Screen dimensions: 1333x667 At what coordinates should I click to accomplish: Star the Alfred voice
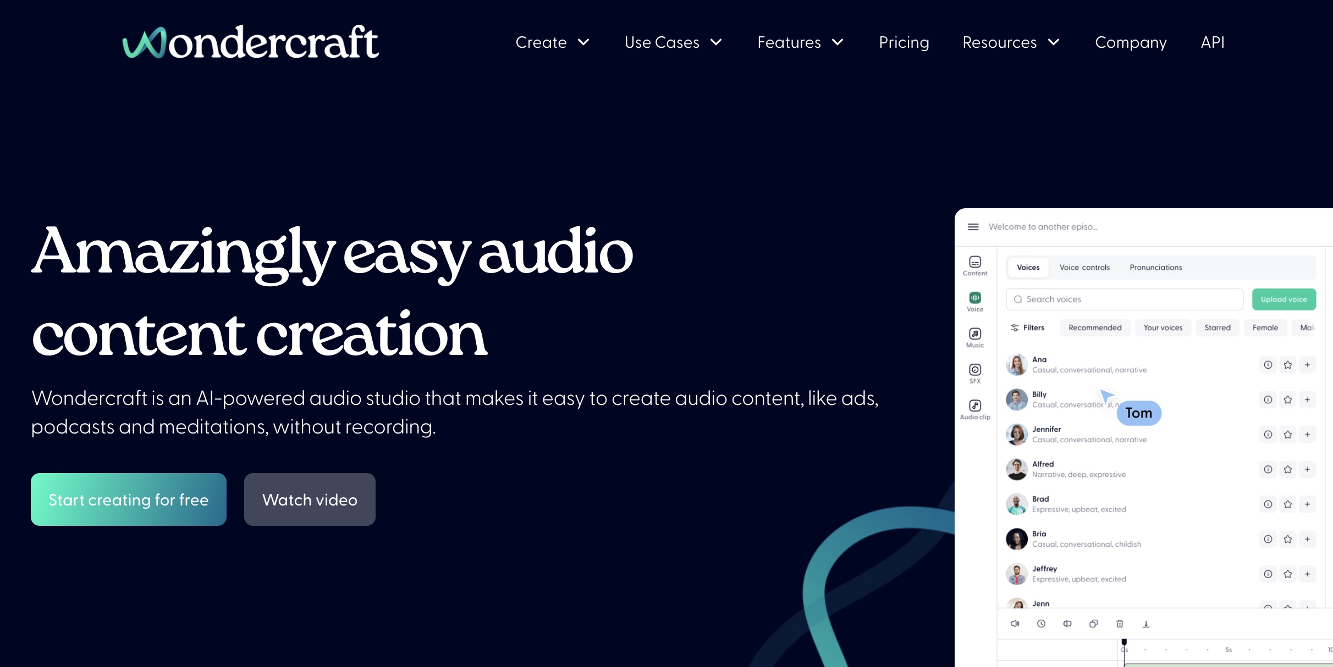[x=1287, y=469]
